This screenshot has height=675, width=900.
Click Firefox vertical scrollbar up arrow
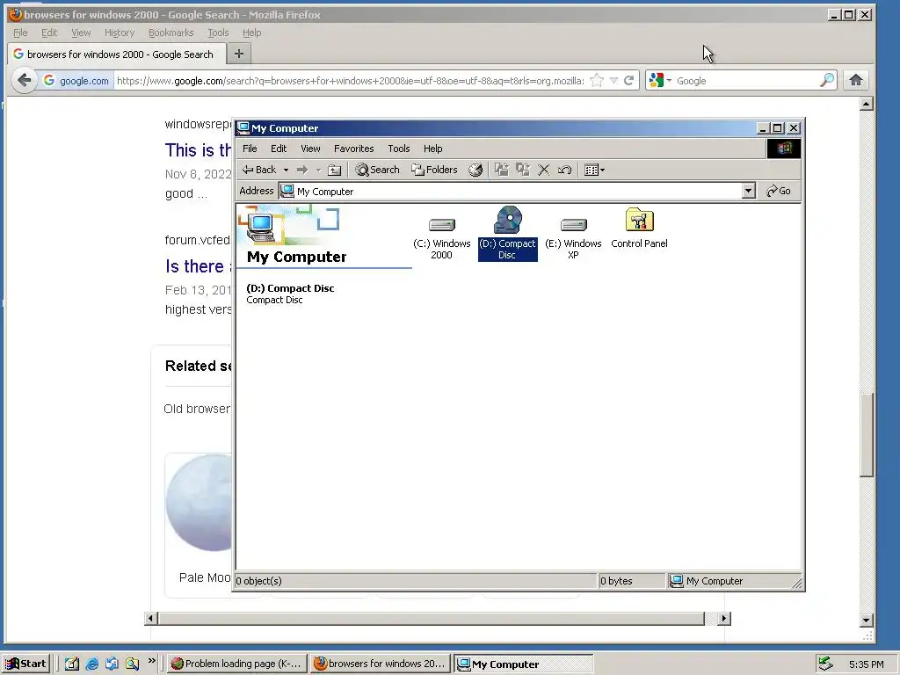click(x=866, y=104)
